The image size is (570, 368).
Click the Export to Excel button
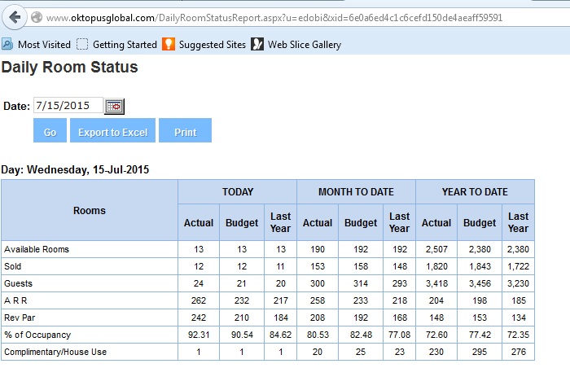112,132
